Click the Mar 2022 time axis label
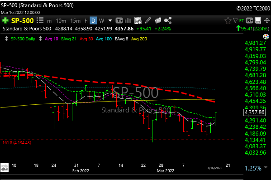This screenshot has width=271, height=180. point(166,170)
